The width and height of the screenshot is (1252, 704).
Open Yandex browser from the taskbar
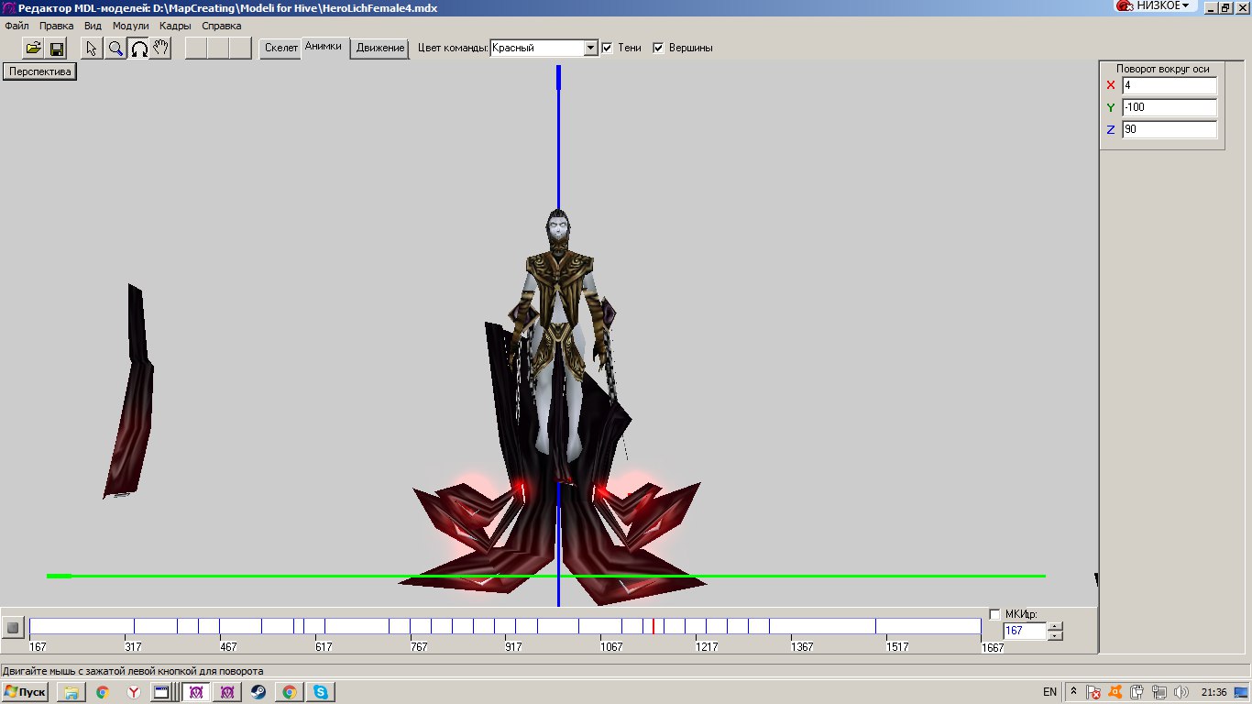[134, 692]
